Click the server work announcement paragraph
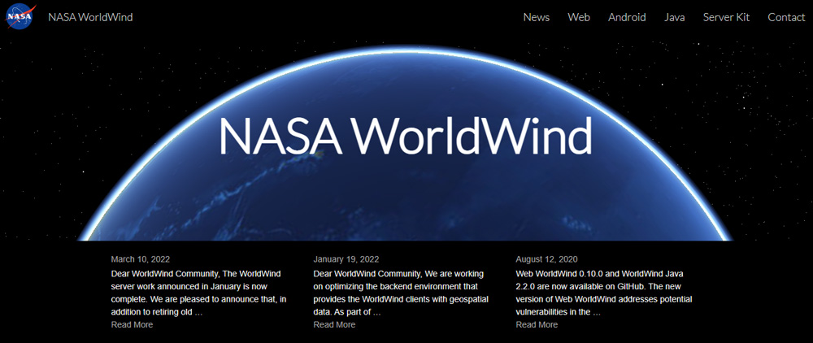This screenshot has height=343, width=813. 198,293
